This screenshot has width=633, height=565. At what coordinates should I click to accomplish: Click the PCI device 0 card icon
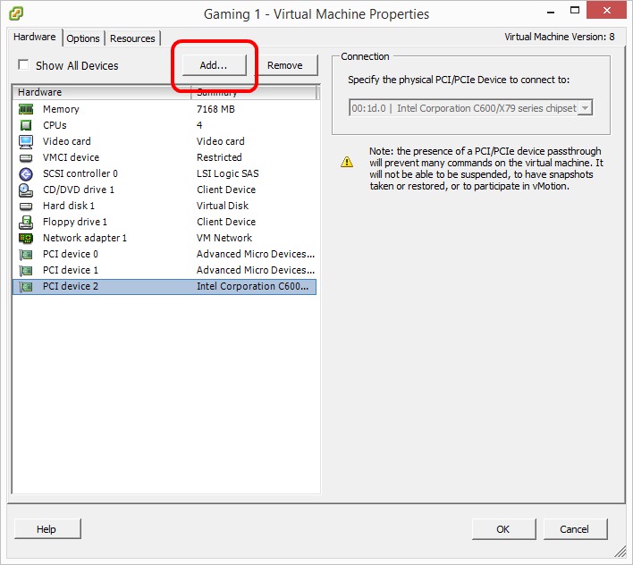26,254
